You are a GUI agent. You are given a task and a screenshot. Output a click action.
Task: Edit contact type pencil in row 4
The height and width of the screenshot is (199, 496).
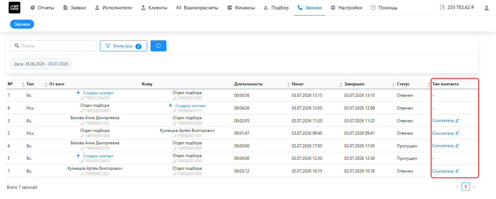[x=457, y=146]
